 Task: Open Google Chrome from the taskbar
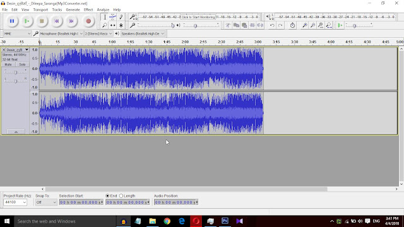click(167, 221)
